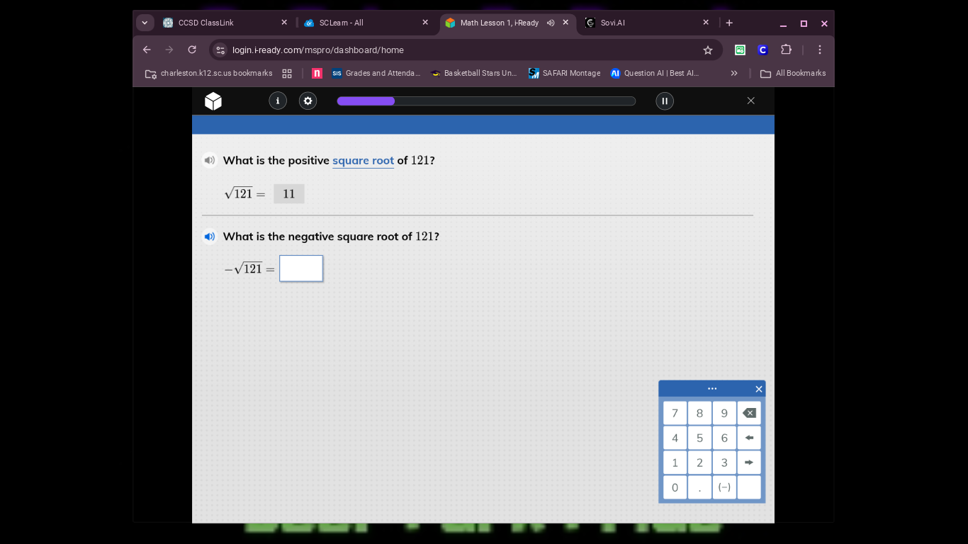Bookmark this page with the star icon
The image size is (968, 544).
[707, 50]
